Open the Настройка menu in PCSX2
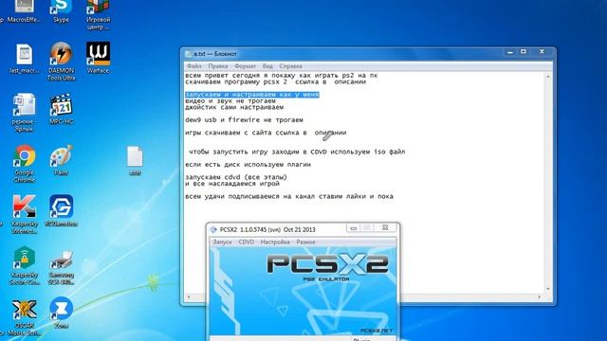The image size is (607, 341). 275,242
